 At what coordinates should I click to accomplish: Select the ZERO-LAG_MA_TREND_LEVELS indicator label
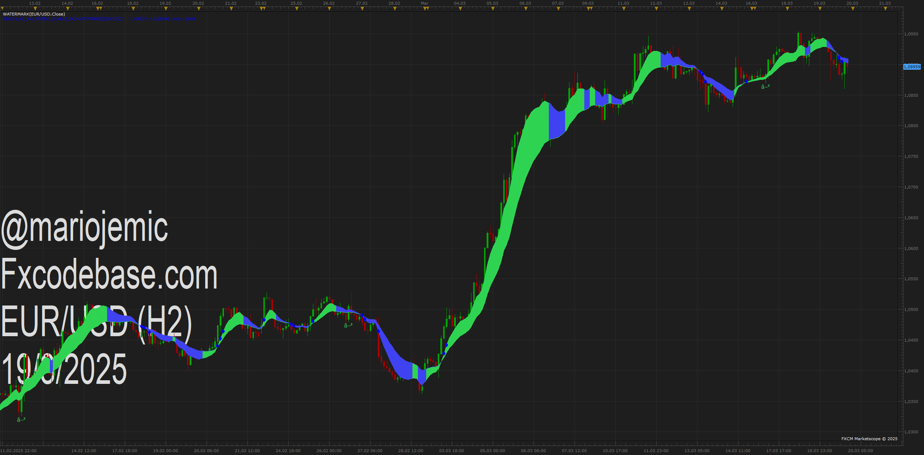99,19
